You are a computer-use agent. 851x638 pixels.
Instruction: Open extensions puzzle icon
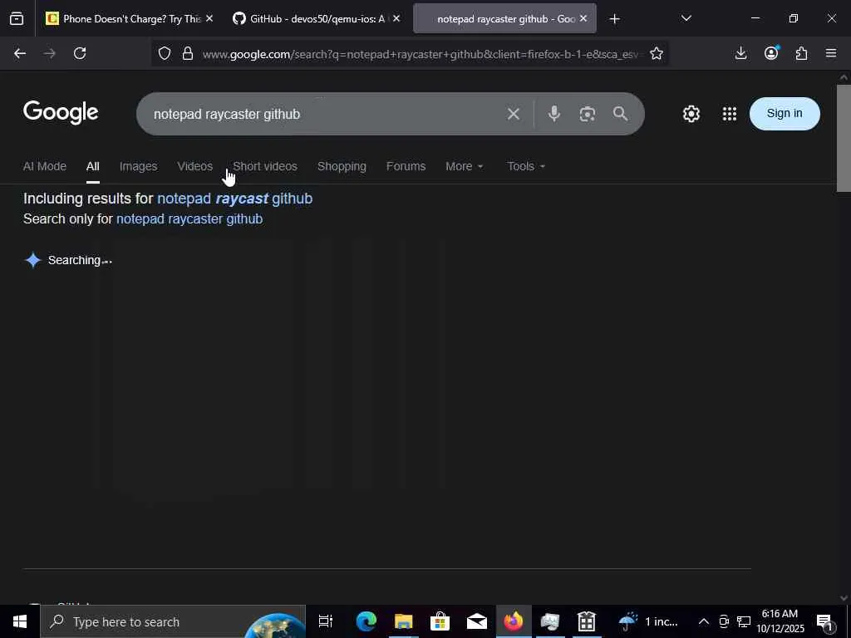801,53
